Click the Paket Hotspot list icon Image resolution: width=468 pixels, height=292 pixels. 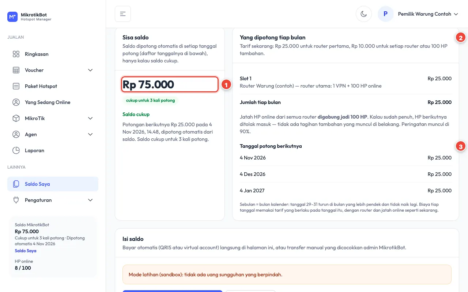(x=16, y=86)
